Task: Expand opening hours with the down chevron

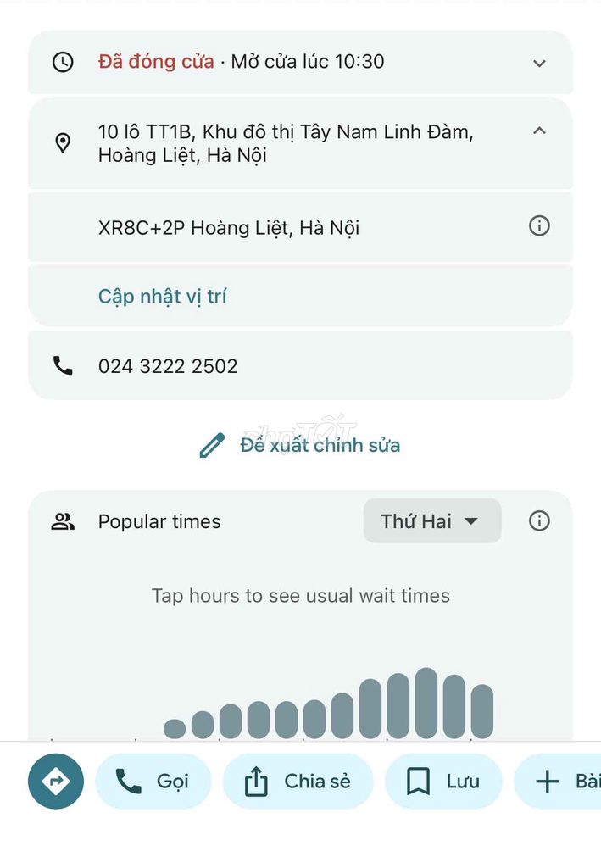Action: (x=539, y=63)
